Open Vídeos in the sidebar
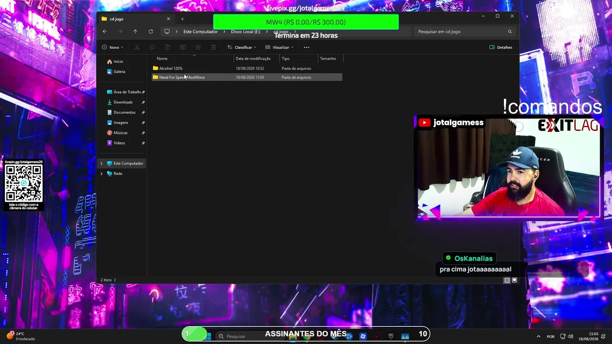 116,143
